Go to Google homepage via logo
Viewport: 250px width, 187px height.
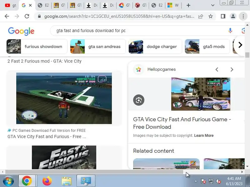[x=21, y=31]
